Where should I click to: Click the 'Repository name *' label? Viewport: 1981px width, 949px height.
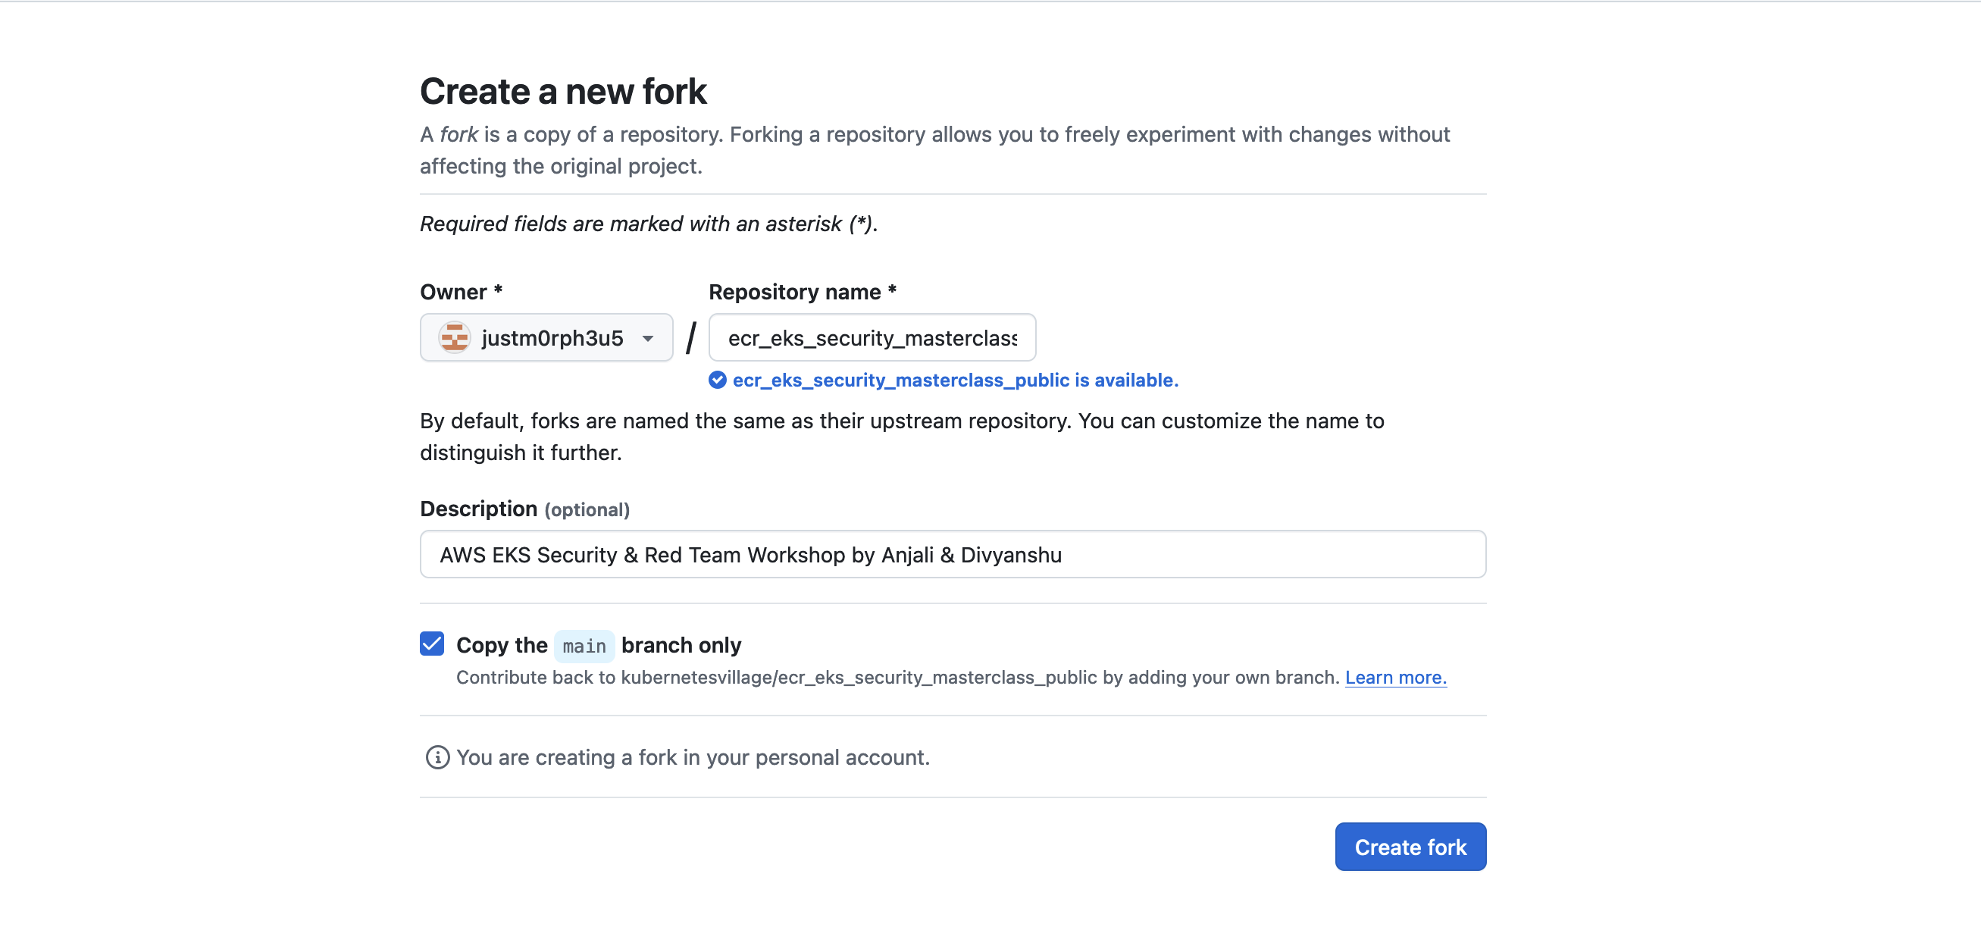pyautogui.click(x=802, y=293)
